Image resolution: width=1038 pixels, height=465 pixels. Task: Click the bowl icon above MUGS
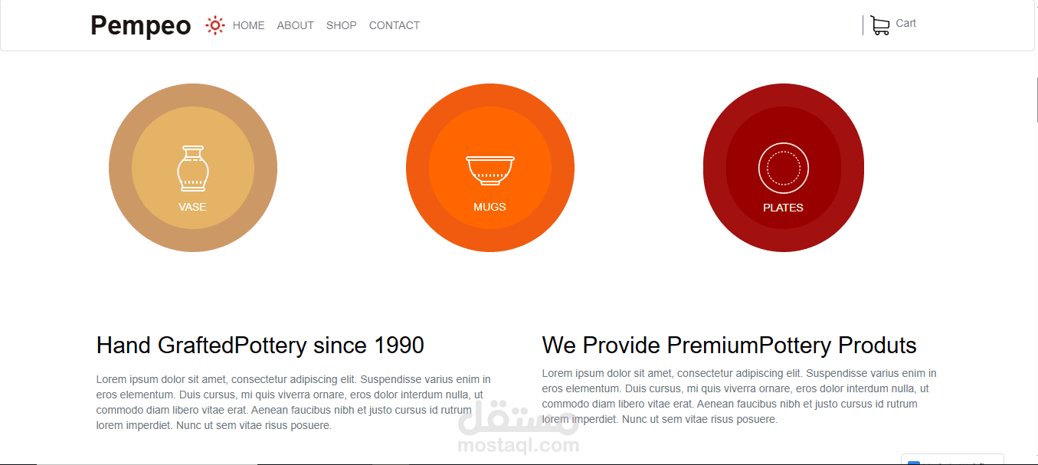[x=490, y=169]
